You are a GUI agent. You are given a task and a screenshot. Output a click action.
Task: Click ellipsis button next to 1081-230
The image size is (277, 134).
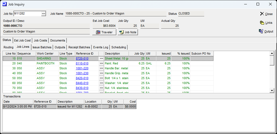click(x=101, y=73)
